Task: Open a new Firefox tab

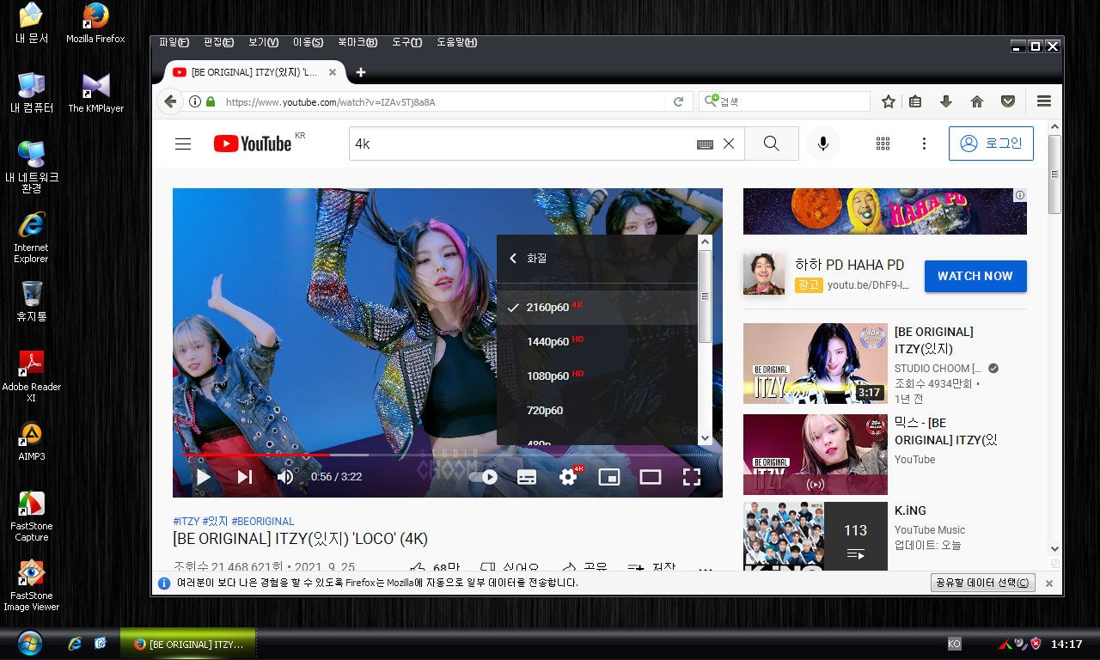Action: [x=361, y=72]
